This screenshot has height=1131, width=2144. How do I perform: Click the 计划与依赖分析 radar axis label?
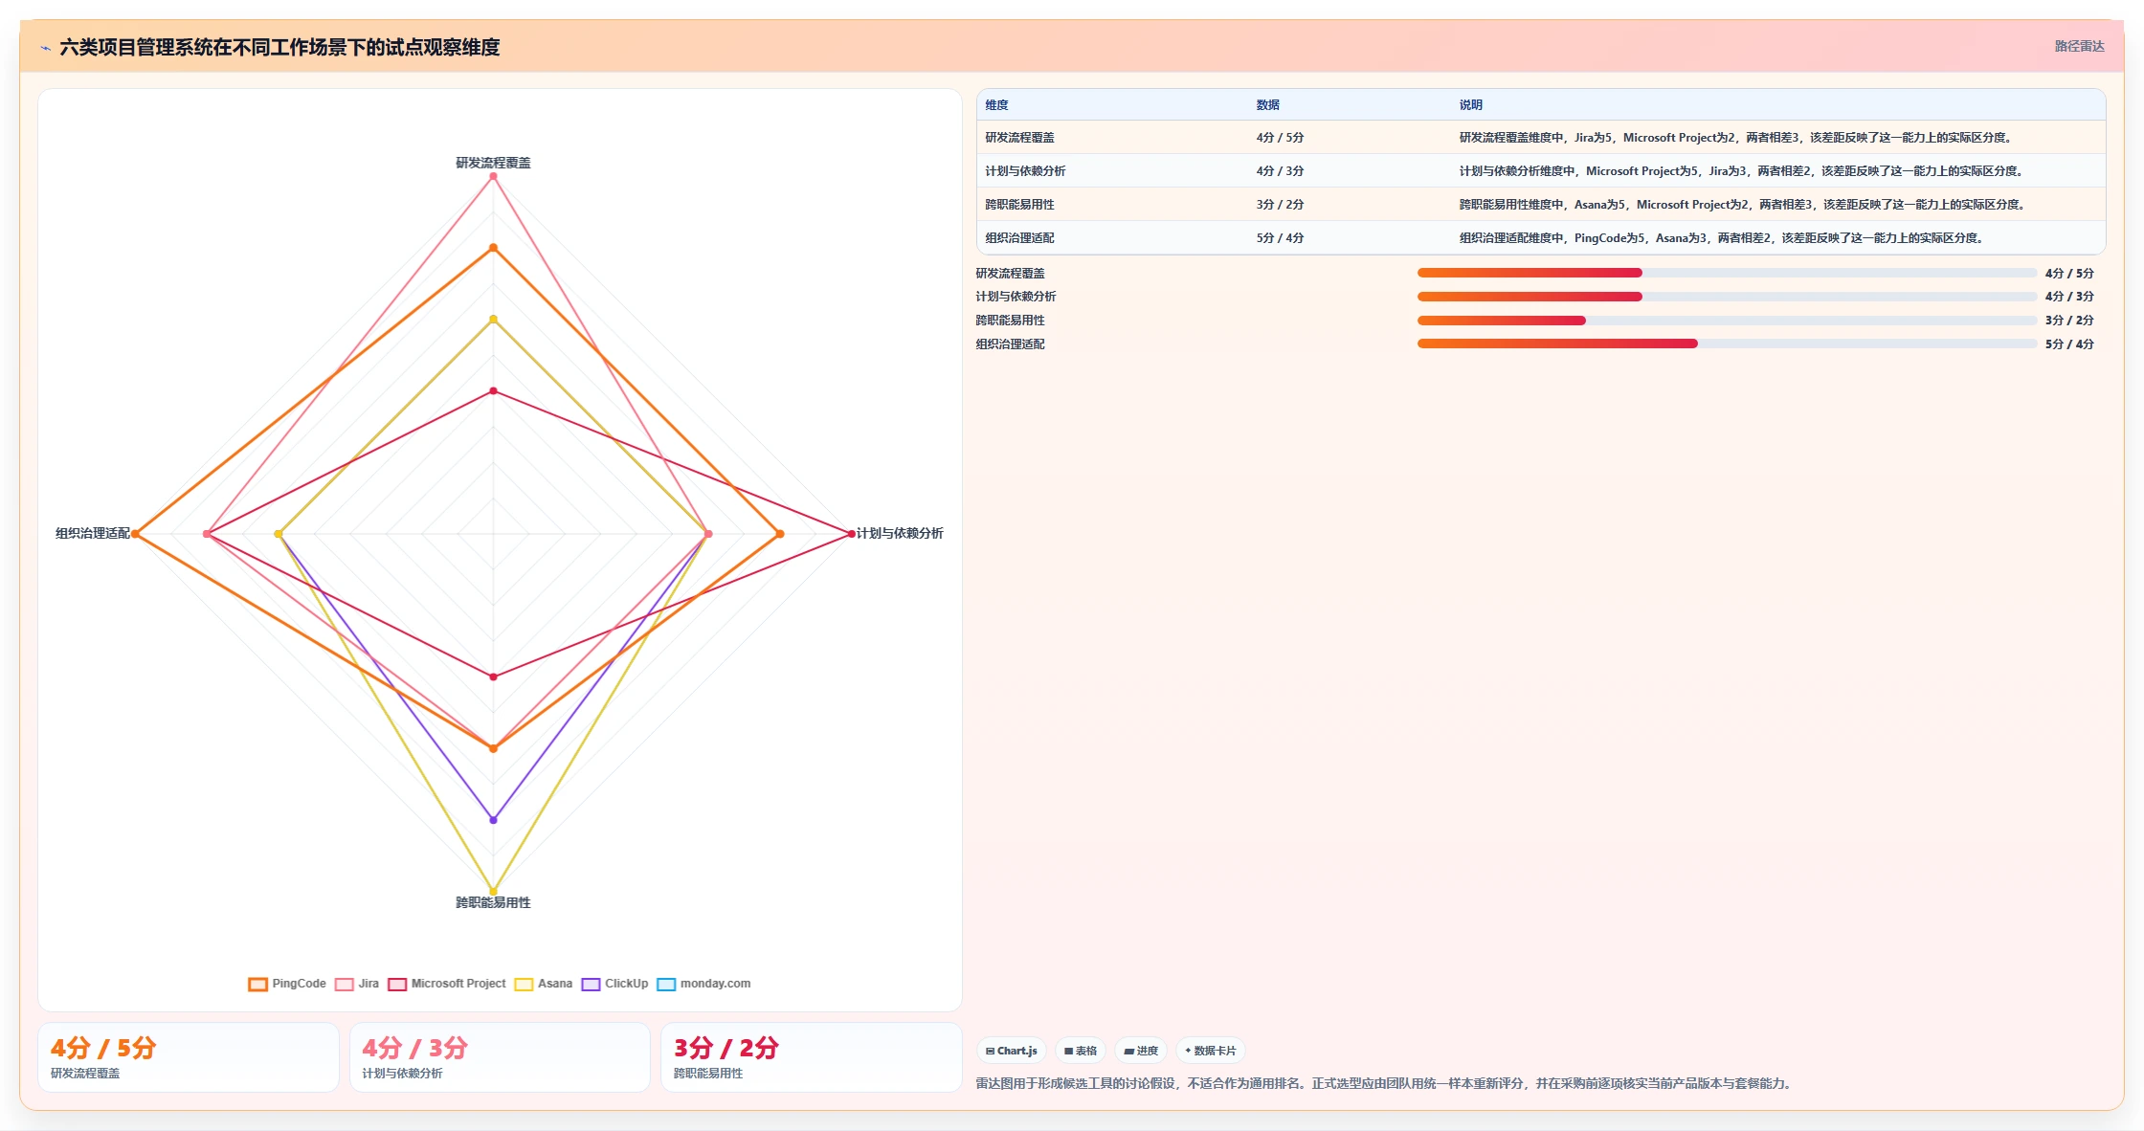click(900, 534)
